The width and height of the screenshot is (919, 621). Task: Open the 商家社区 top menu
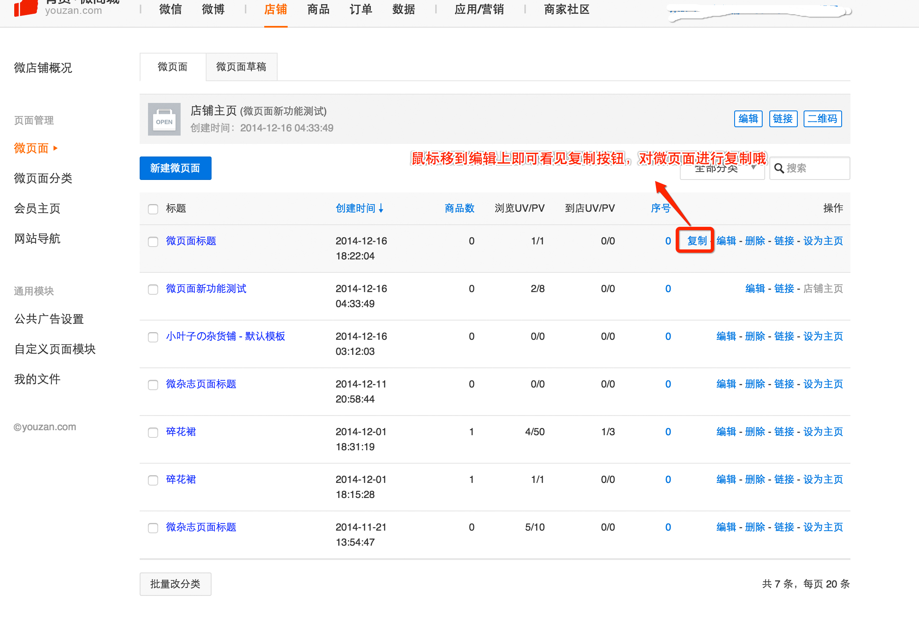pyautogui.click(x=567, y=9)
